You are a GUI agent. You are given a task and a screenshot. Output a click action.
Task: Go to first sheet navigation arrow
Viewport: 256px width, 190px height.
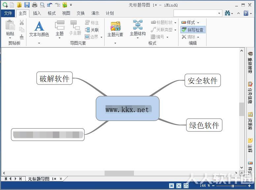(6, 179)
